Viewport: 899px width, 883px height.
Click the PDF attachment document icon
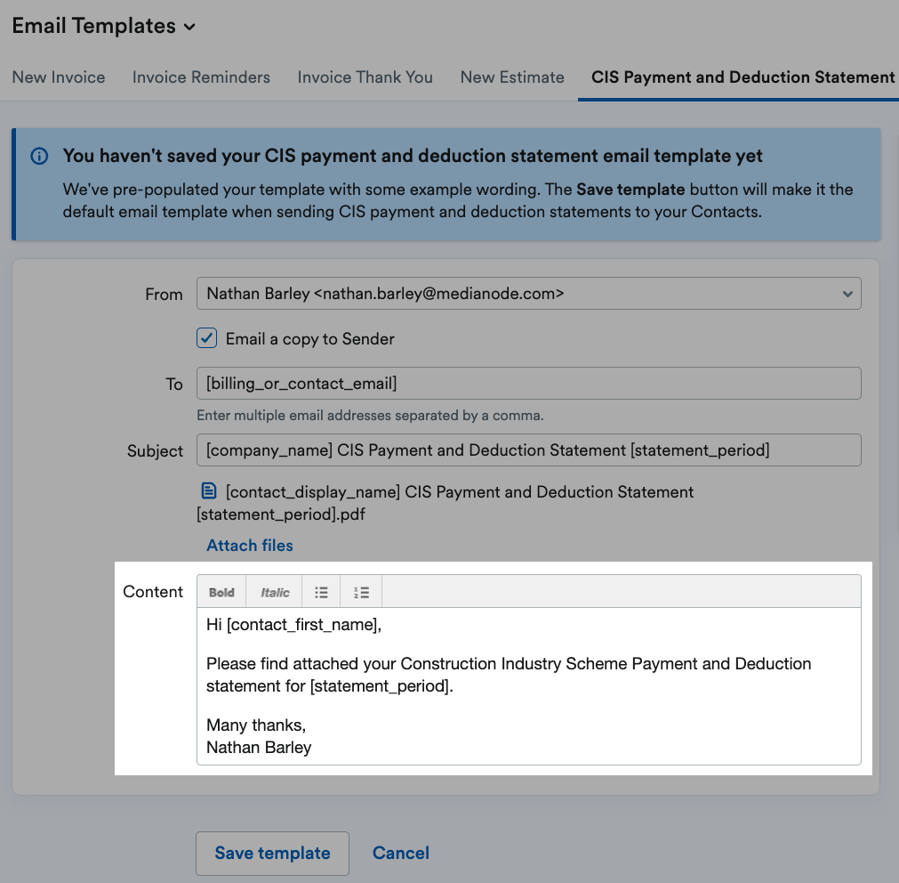pyautogui.click(x=209, y=491)
